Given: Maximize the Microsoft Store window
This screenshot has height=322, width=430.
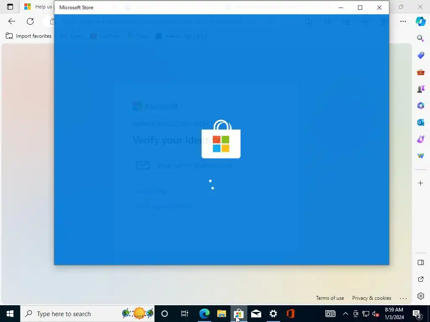Looking at the screenshot, I should tap(360, 8).
